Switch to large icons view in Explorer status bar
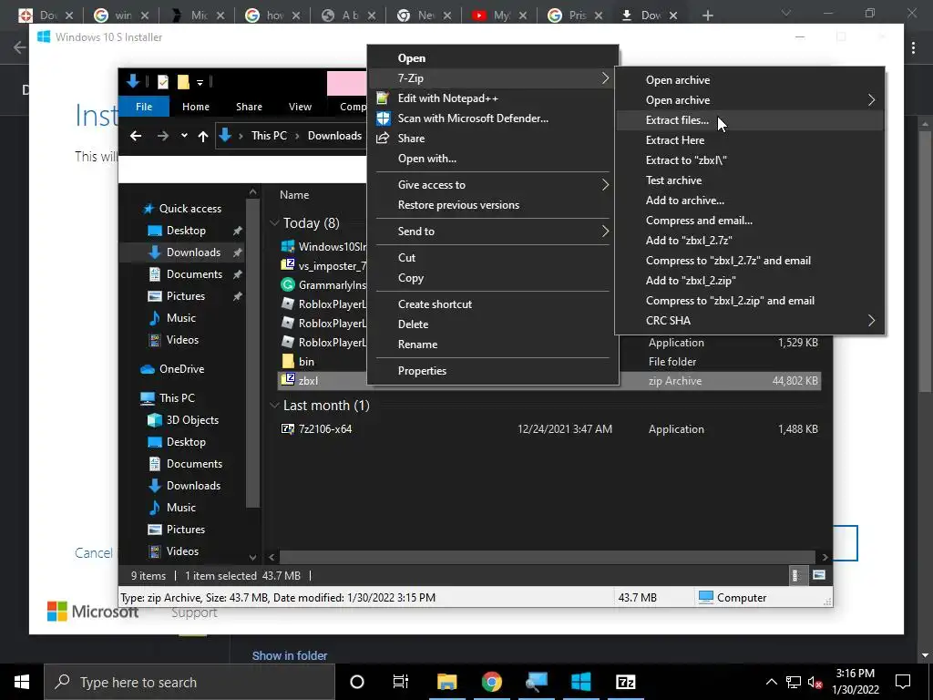Screen dimensions: 933x700 coord(819,575)
